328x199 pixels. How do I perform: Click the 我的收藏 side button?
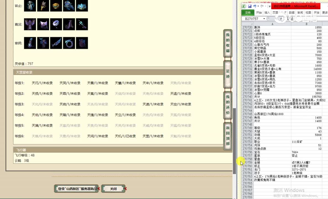tap(228, 43)
